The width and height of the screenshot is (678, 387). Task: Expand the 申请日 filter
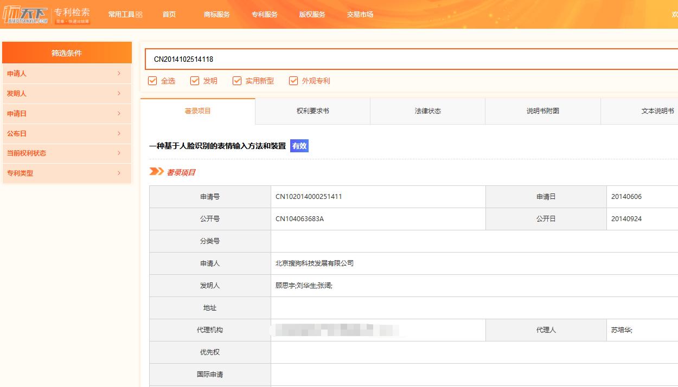67,113
